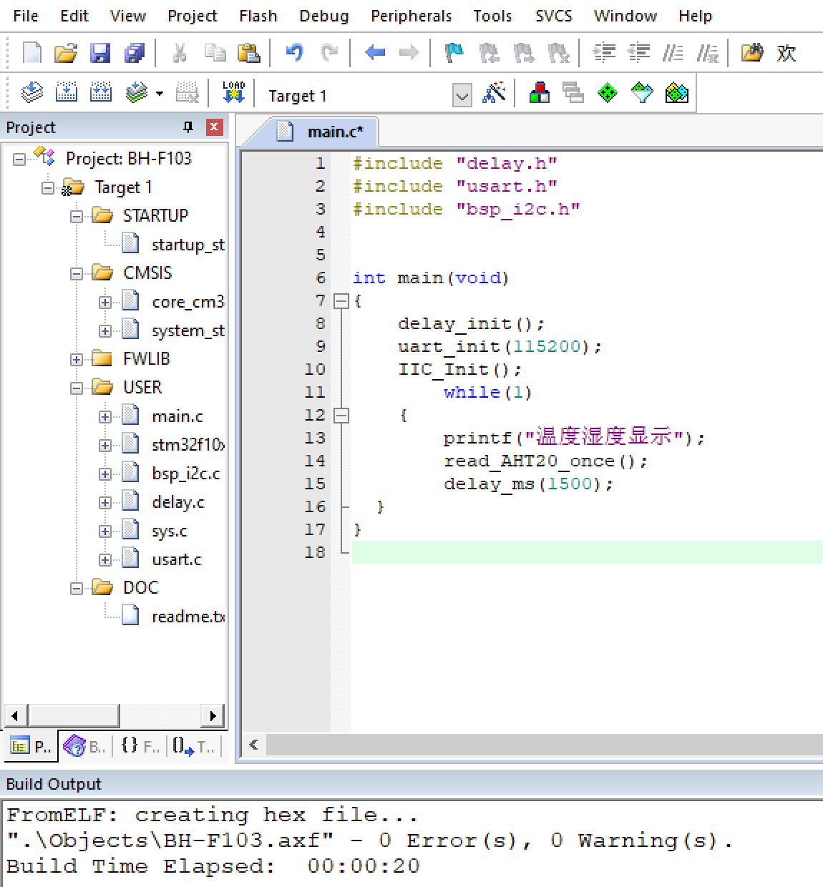
Task: Open the Peripherals menu
Action: point(411,16)
